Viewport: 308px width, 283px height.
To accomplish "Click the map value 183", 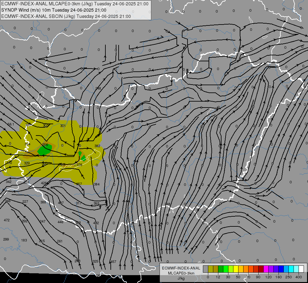I will (x=24, y=240).
